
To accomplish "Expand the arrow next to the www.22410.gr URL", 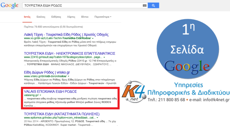I will coord(104,57).
